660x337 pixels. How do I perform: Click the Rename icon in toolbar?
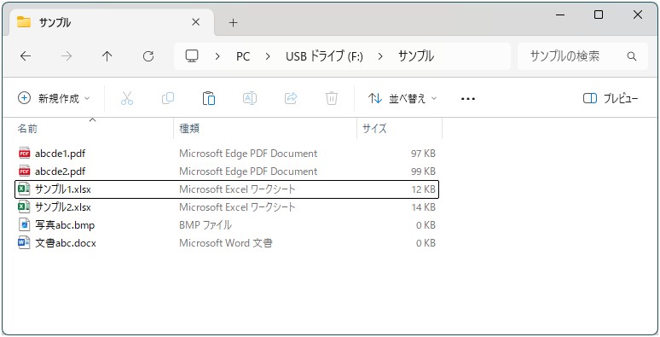point(250,98)
